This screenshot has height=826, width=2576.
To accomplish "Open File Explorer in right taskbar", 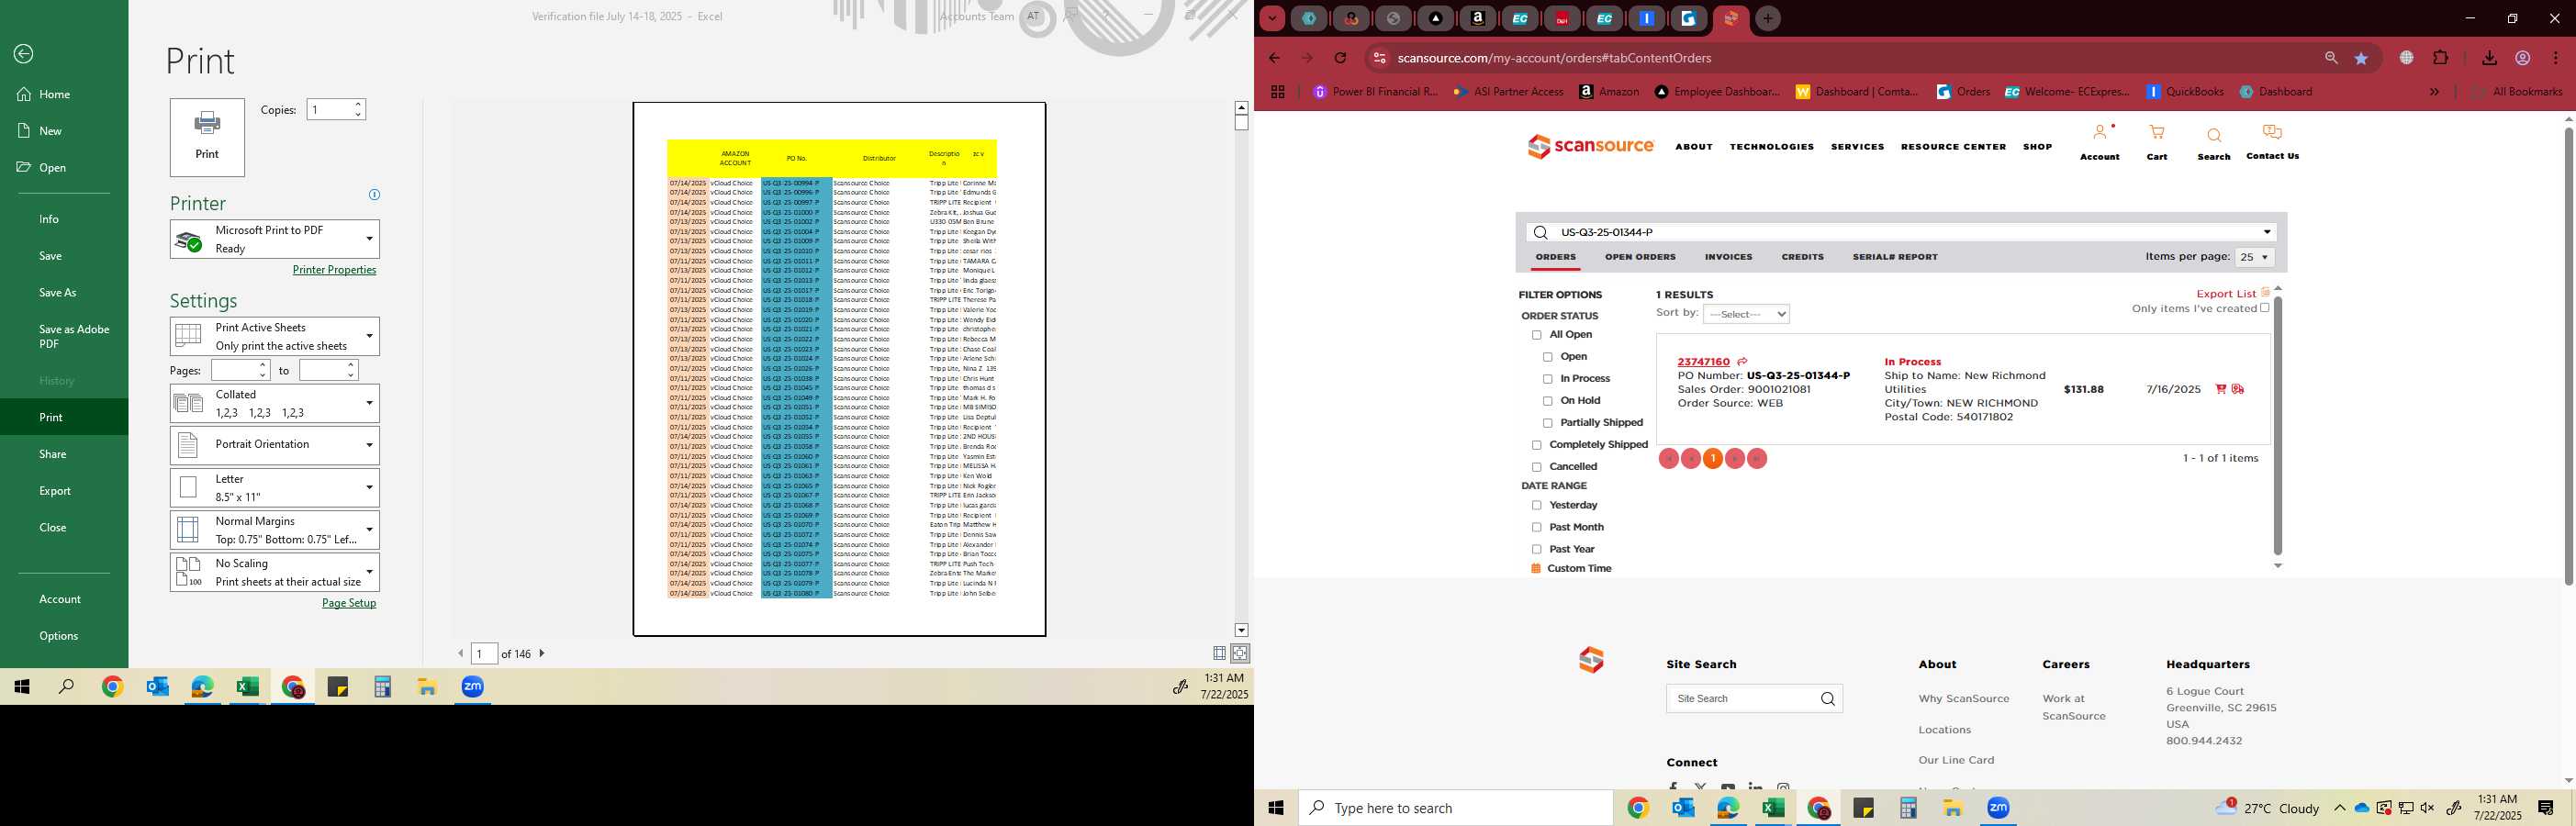I will coord(1953,808).
